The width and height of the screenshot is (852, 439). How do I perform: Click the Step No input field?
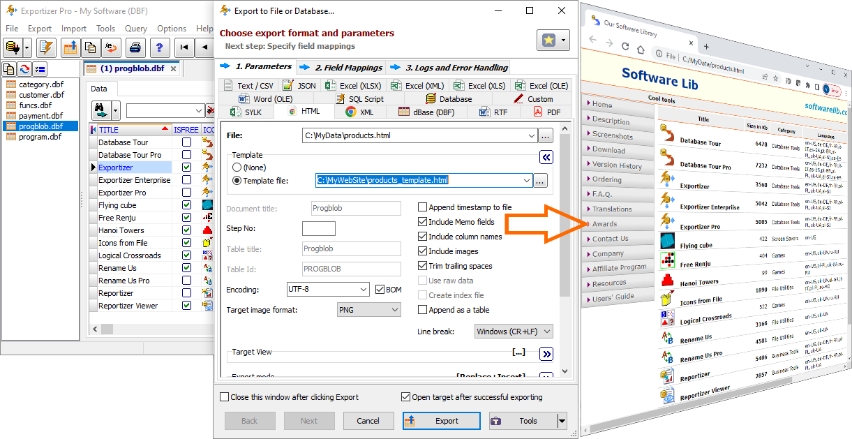(x=319, y=229)
